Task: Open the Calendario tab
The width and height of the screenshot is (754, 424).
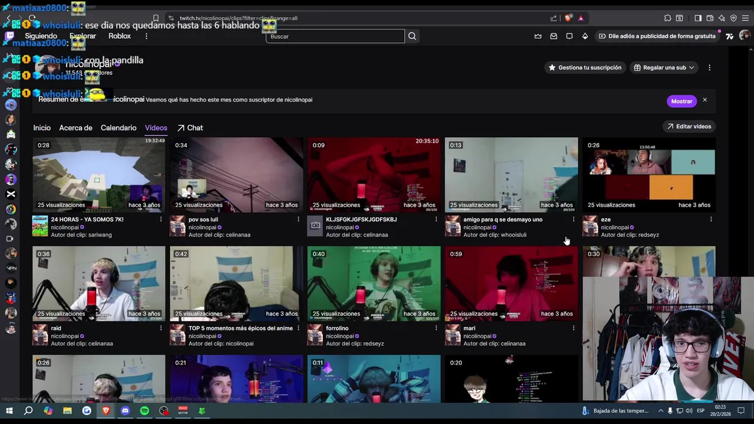Action: [118, 128]
